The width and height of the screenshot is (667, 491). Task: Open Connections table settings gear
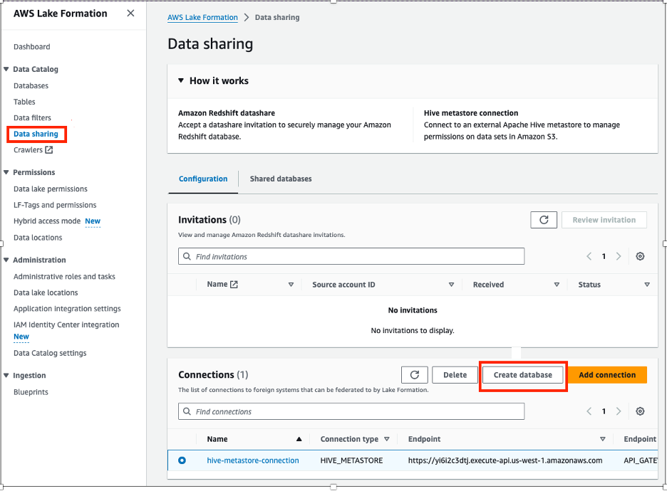640,411
